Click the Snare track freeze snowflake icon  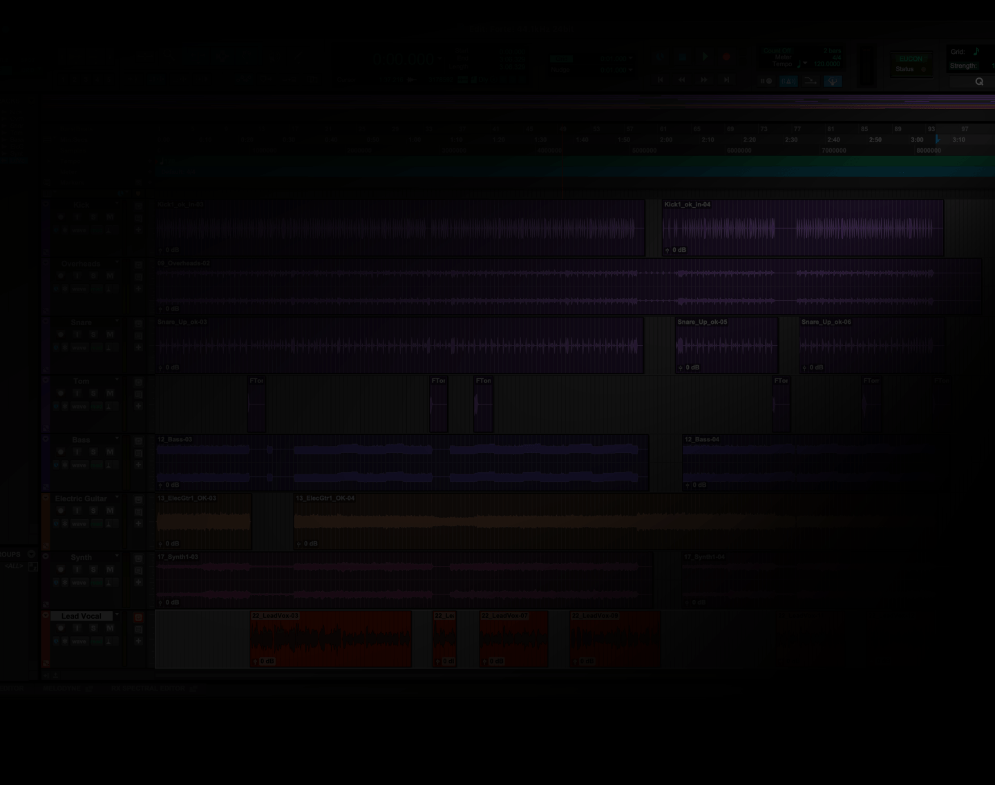pyautogui.click(x=65, y=347)
